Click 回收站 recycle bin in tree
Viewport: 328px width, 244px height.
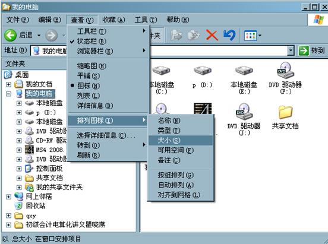point(35,206)
